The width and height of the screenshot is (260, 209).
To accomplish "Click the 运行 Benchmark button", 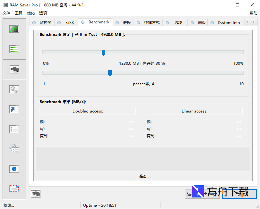I will pos(202,194).
